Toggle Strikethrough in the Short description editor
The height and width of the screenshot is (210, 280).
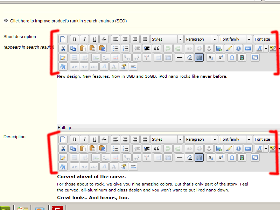[x=104, y=39]
